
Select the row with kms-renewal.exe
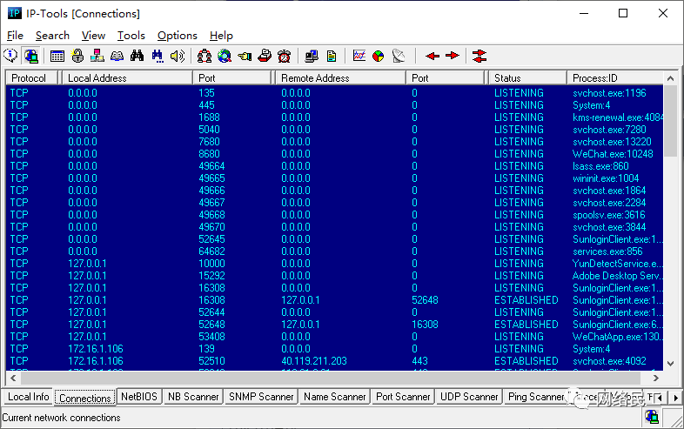(x=334, y=117)
